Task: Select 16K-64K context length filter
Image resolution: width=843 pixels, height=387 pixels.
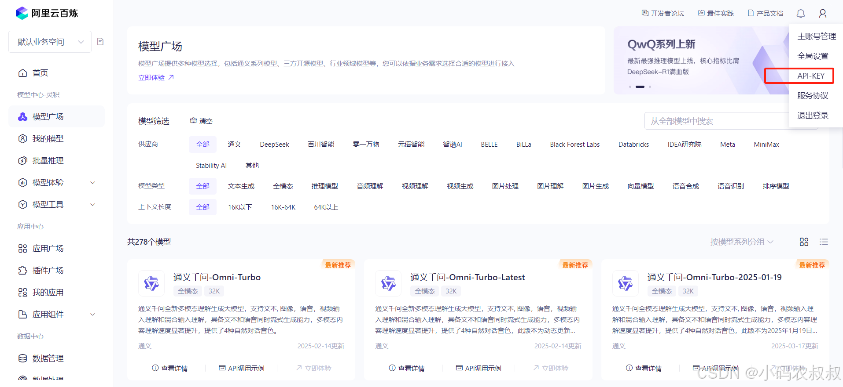Action: [x=283, y=207]
